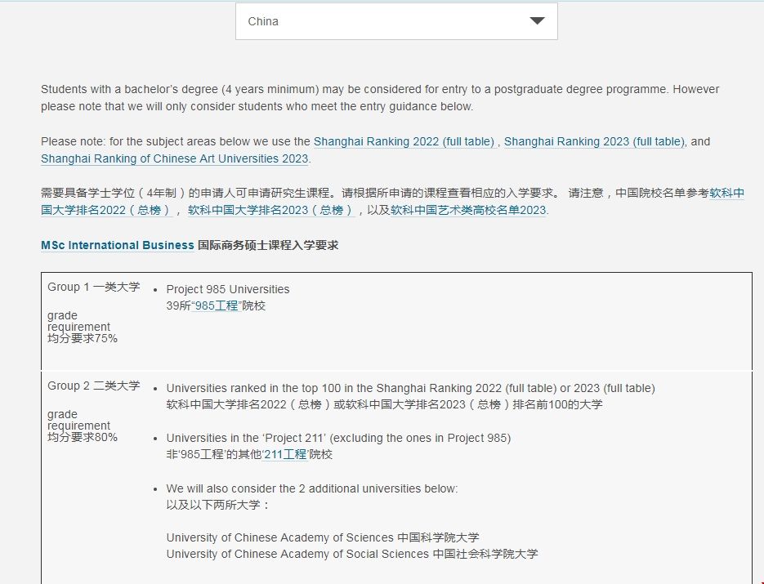Click the caret icon beside "China"
764x584 pixels.
537,21
